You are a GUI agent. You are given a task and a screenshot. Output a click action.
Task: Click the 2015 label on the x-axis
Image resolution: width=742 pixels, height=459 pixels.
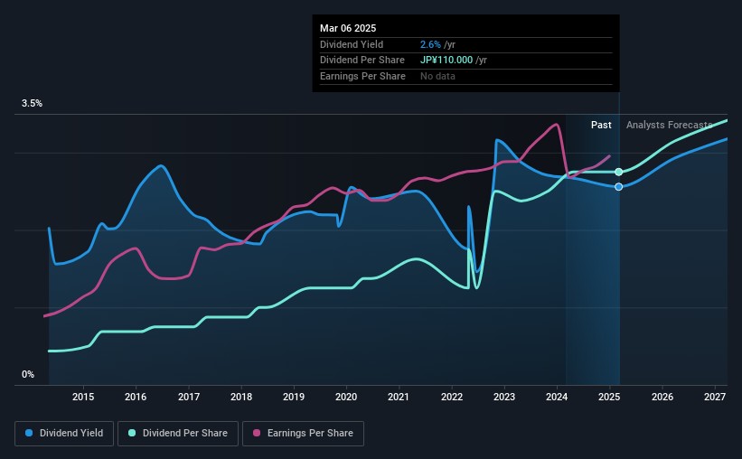83,397
